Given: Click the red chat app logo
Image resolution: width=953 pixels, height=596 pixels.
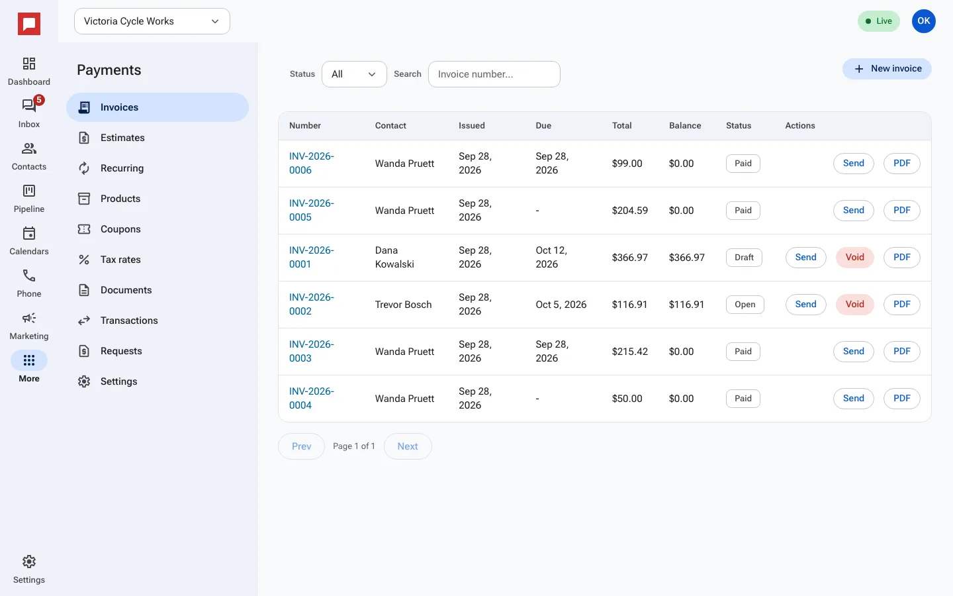Looking at the screenshot, I should coord(29,25).
